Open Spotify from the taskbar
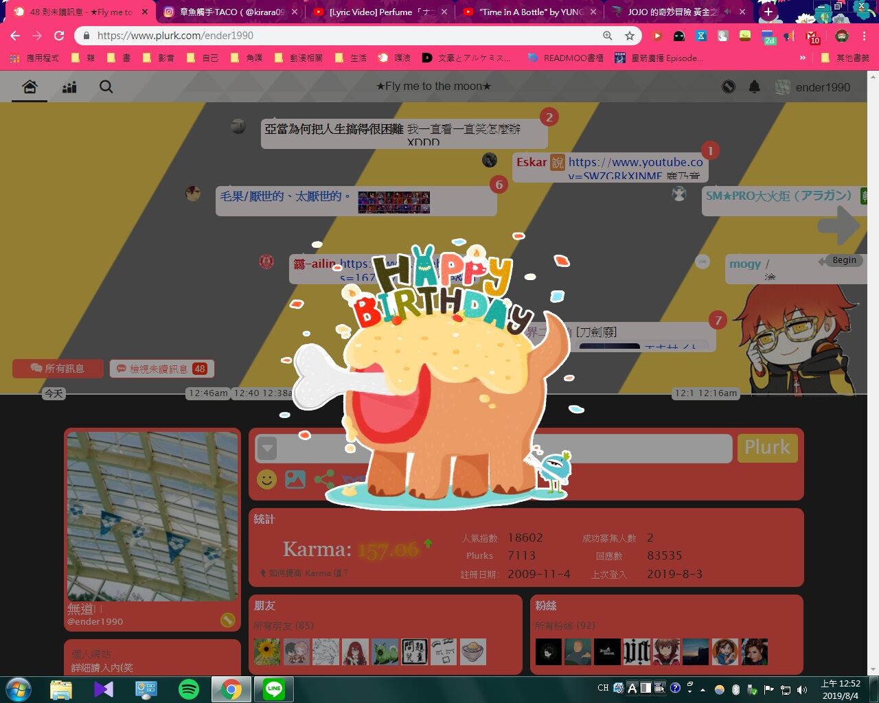This screenshot has height=703, width=879. 188,689
